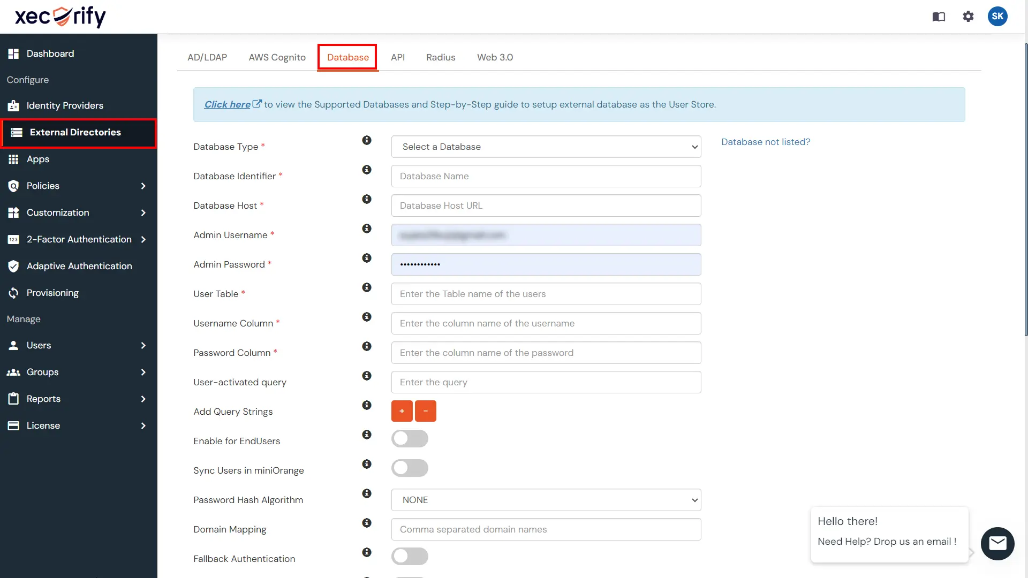Click the username column name field

click(x=546, y=323)
